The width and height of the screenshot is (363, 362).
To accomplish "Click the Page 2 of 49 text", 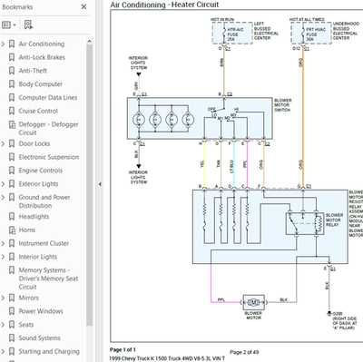I will click(x=244, y=352).
